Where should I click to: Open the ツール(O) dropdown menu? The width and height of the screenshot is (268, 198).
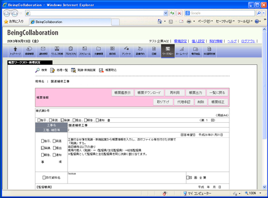[x=245, y=21]
